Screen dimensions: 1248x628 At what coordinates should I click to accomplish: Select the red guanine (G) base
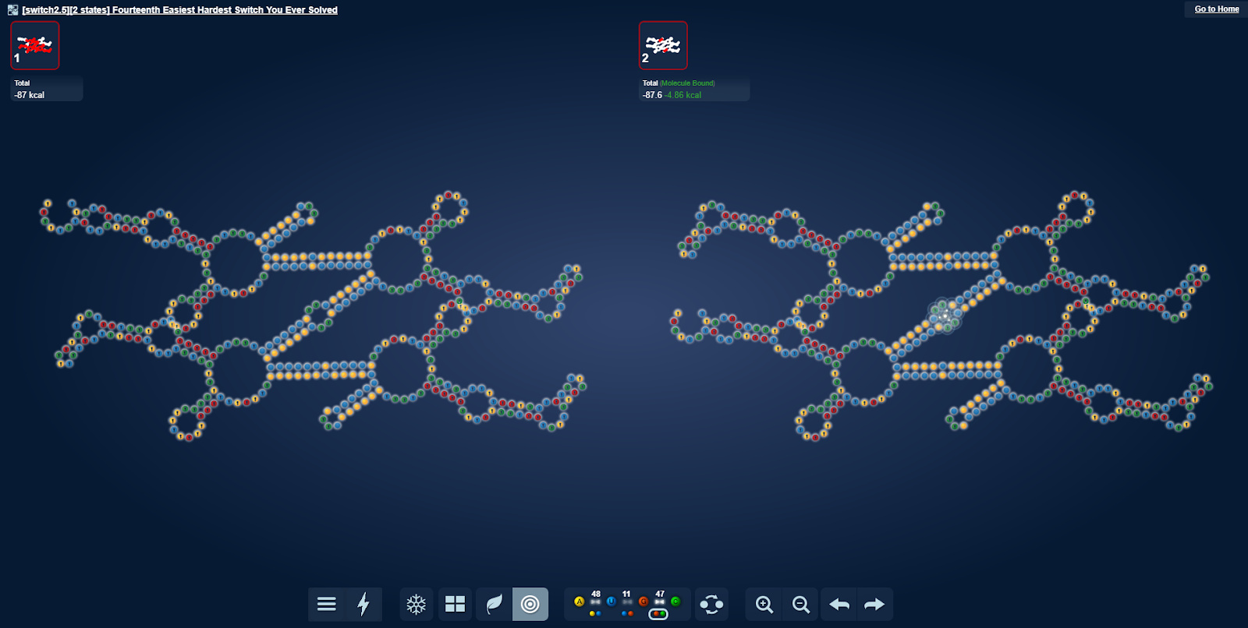pyautogui.click(x=643, y=602)
